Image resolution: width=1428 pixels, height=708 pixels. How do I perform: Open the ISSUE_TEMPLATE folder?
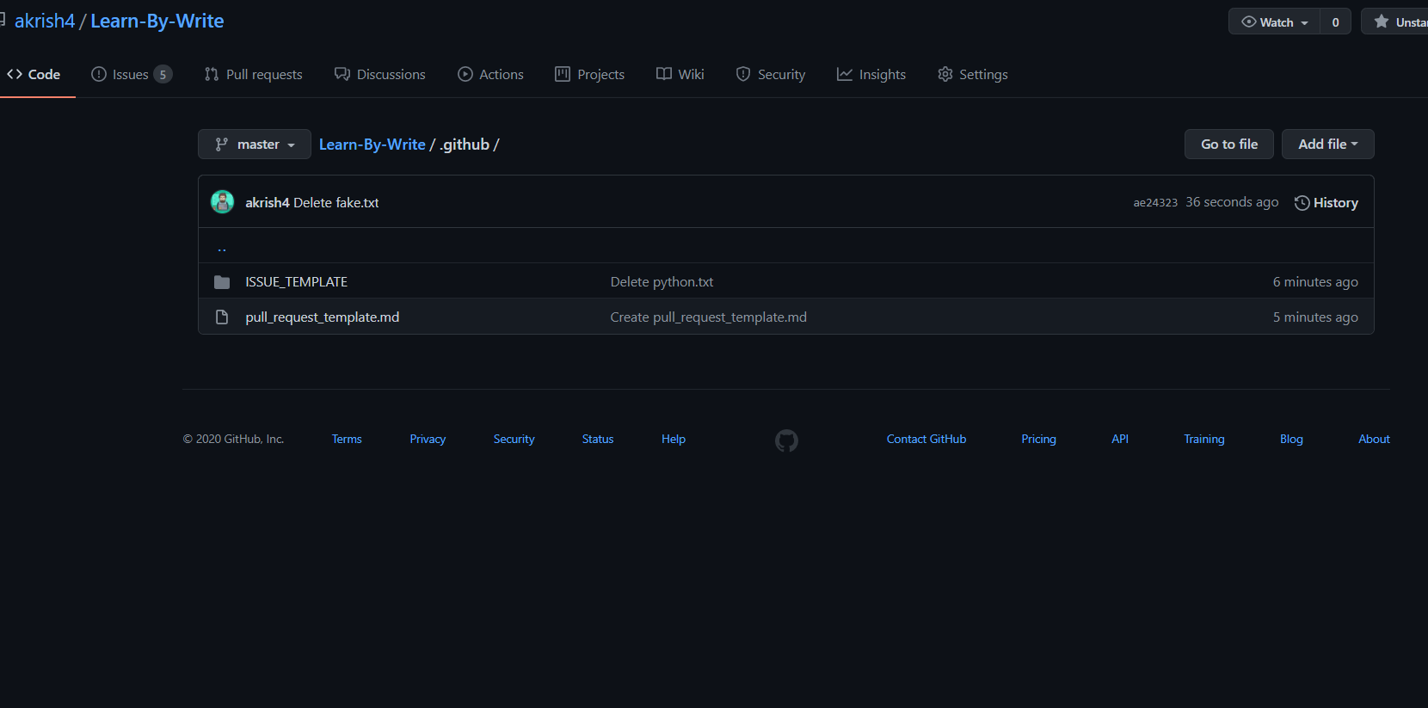coord(297,281)
